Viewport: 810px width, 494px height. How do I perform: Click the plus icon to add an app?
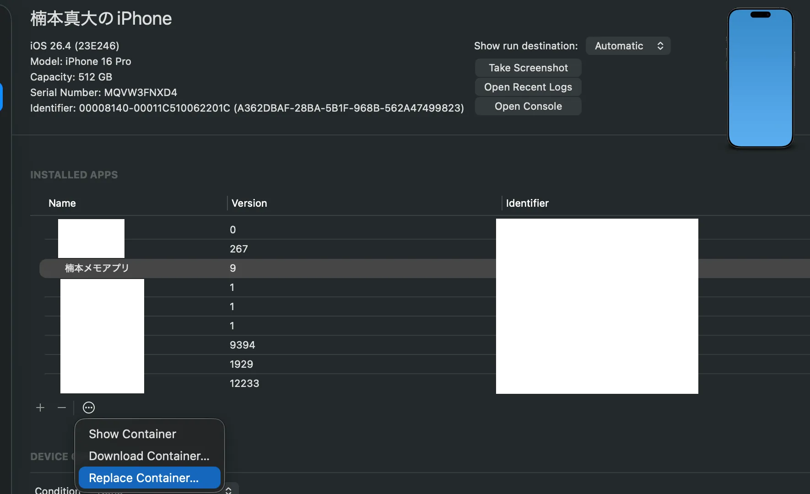[40, 408]
